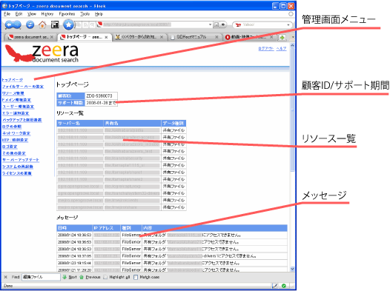
Task: Open ログの参照 link
Action: (12, 127)
